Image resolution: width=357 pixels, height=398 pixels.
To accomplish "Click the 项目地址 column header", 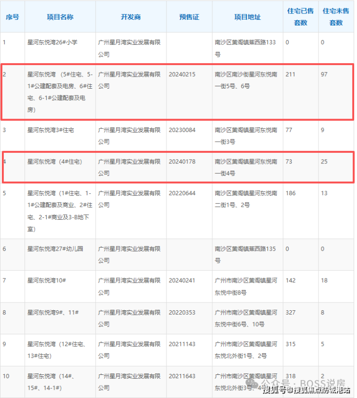I will (x=247, y=17).
